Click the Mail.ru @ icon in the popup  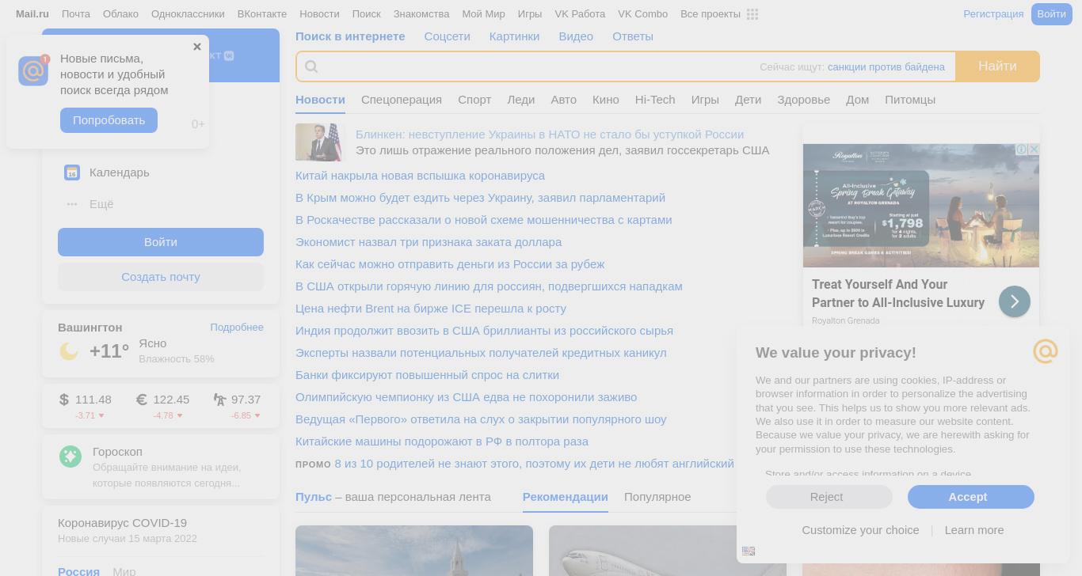pos(33,70)
